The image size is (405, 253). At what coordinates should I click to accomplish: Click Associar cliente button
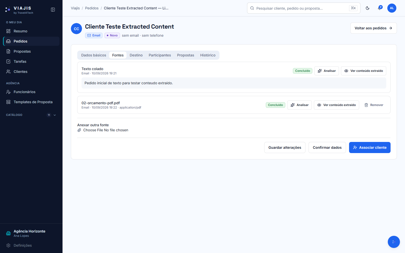(370, 147)
